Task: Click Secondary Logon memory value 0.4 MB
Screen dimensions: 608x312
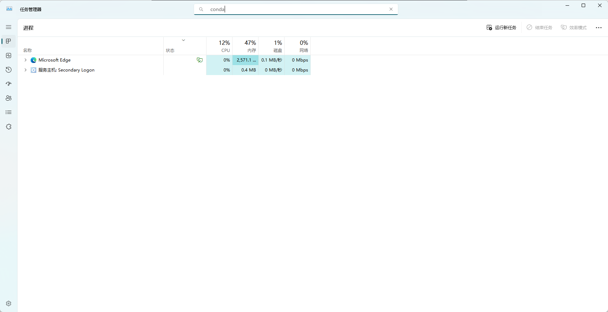Action: point(245,70)
